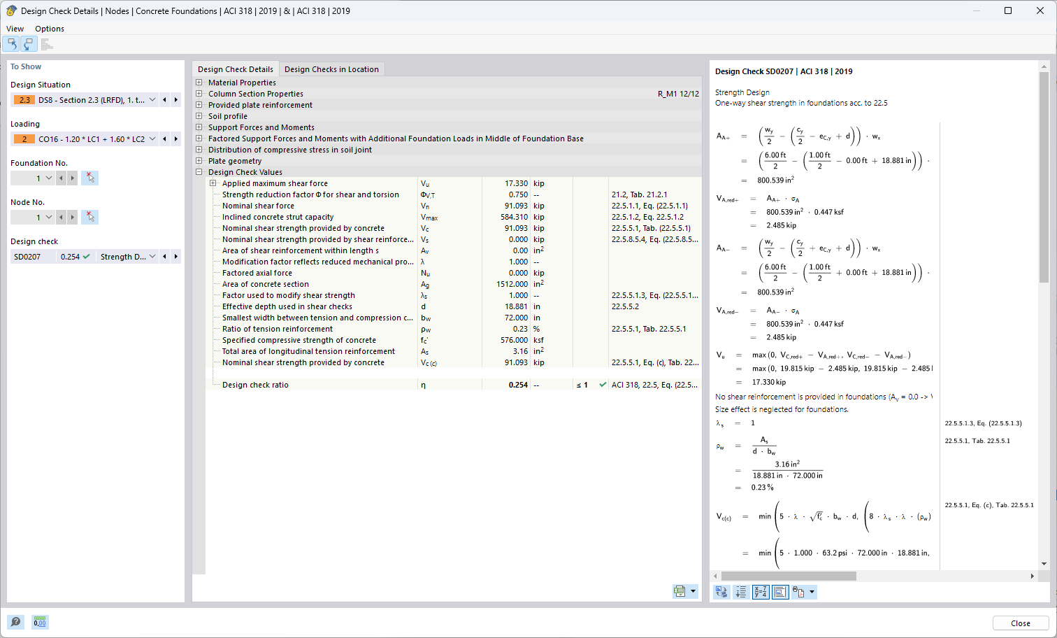
Task: Click the application icon in the title bar
Action: pyautogui.click(x=11, y=10)
